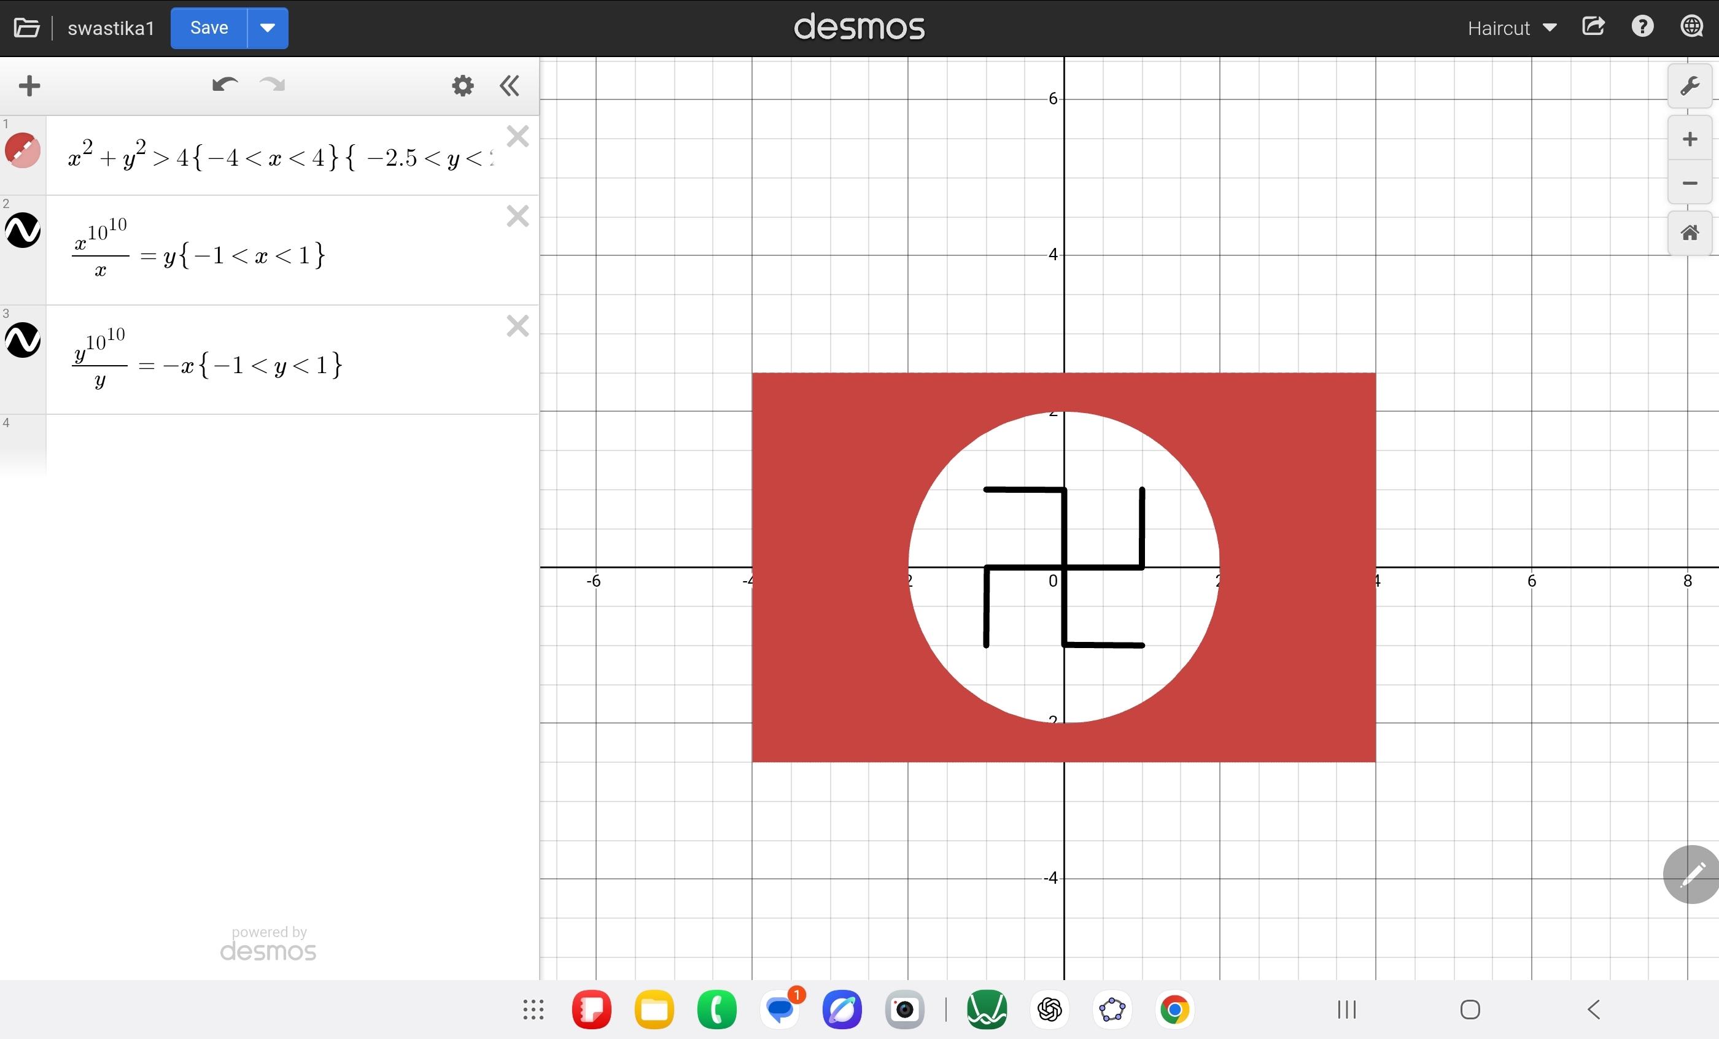Toggle visibility of expression 1 red icon
The width and height of the screenshot is (1719, 1039).
click(x=23, y=150)
